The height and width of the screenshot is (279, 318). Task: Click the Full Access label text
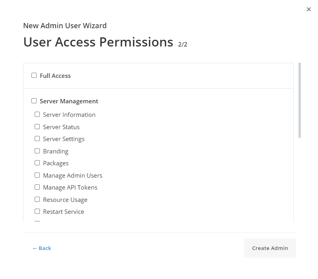(55, 76)
